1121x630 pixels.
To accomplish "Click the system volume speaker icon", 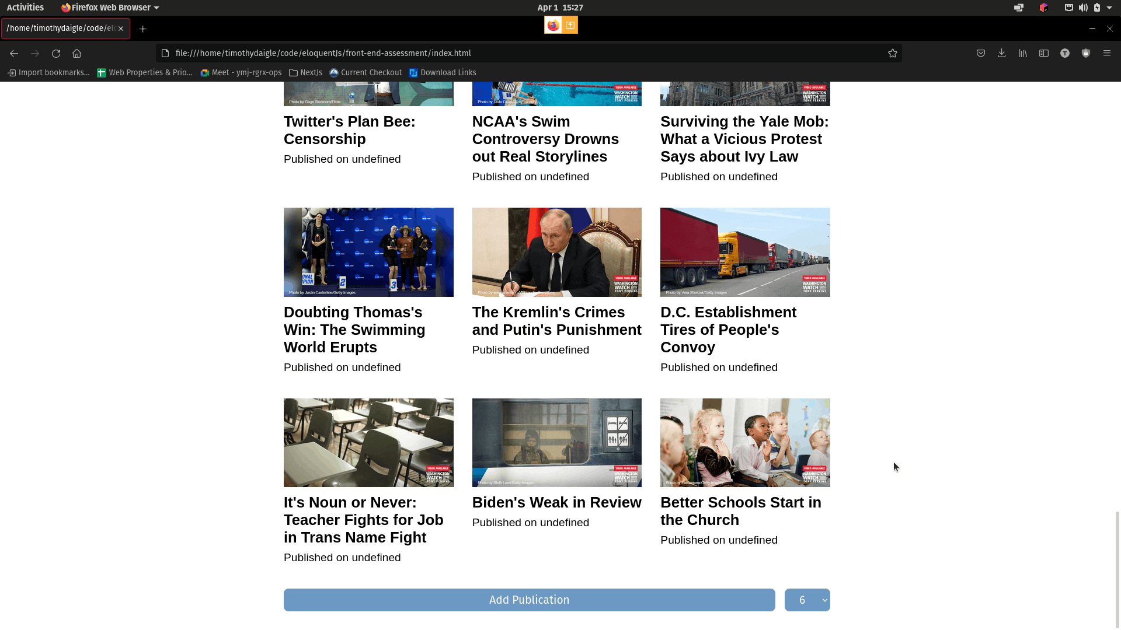I will pyautogui.click(x=1082, y=8).
